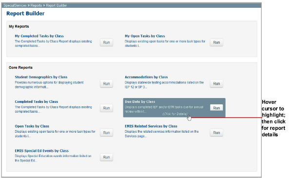Open Accommodations by Class title link
The width and height of the screenshot is (290, 178).
[x=146, y=77]
